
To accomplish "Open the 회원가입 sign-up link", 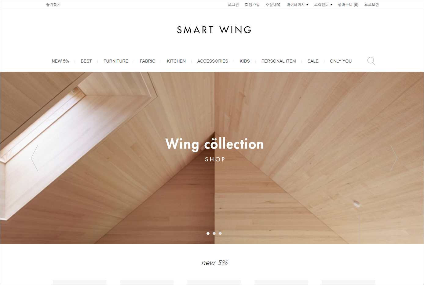I will point(252,5).
